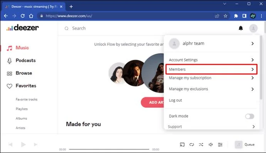
Task: Toggle shuffle in the player bar
Action: [201, 145]
